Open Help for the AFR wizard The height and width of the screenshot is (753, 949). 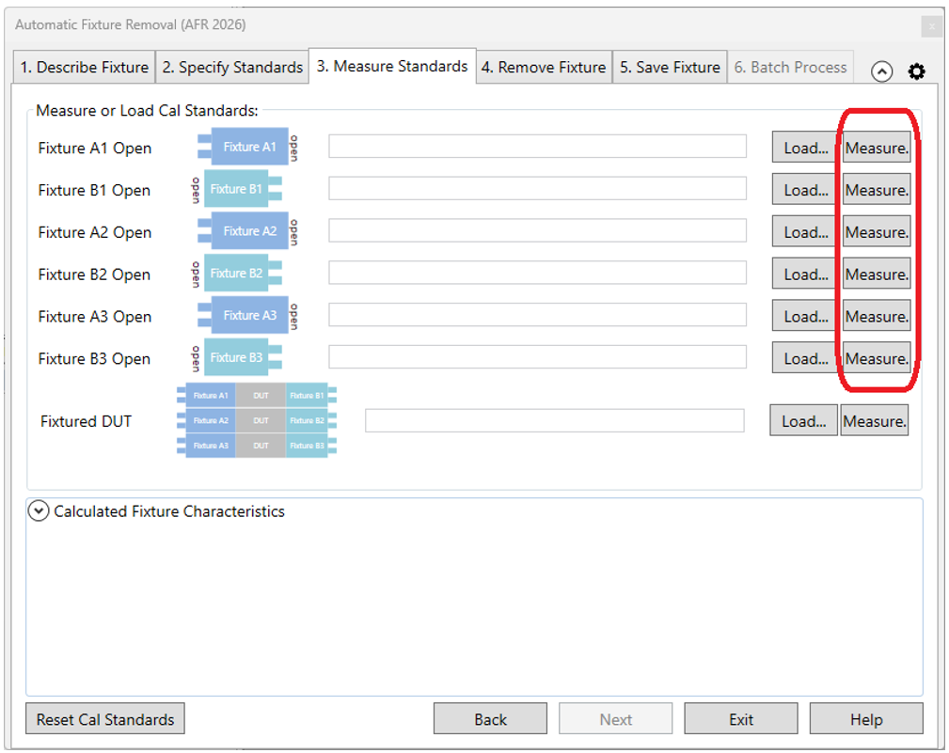(x=865, y=719)
